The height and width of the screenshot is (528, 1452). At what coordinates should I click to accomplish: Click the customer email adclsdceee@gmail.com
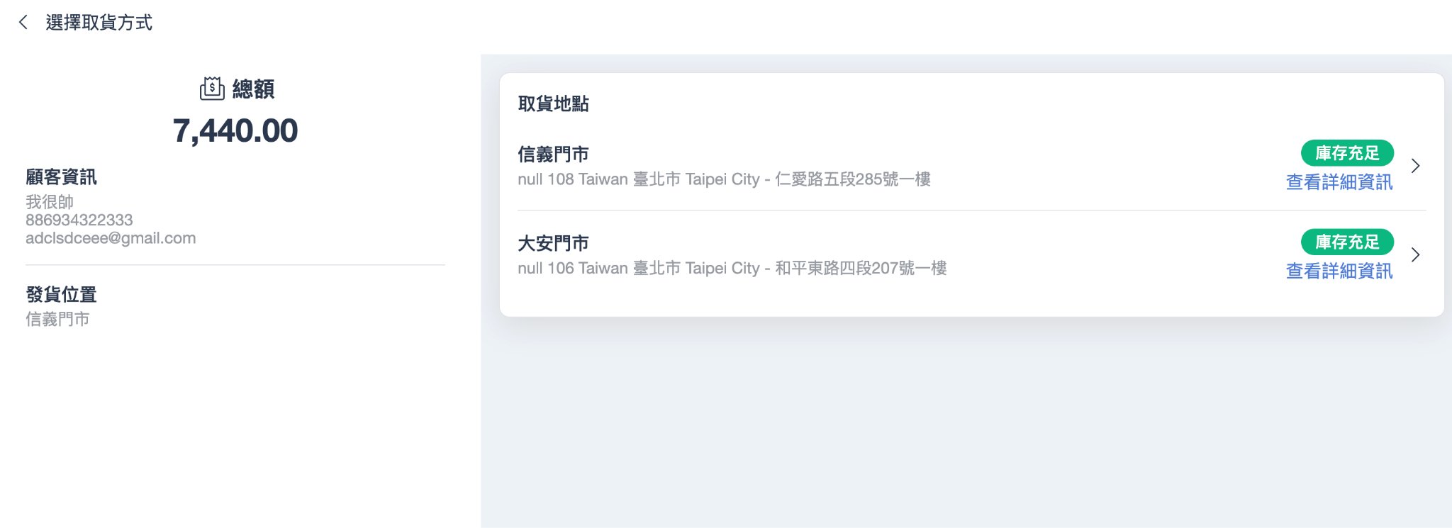(x=111, y=238)
